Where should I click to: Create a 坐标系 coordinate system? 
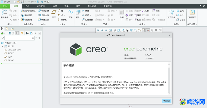pos(62,20)
